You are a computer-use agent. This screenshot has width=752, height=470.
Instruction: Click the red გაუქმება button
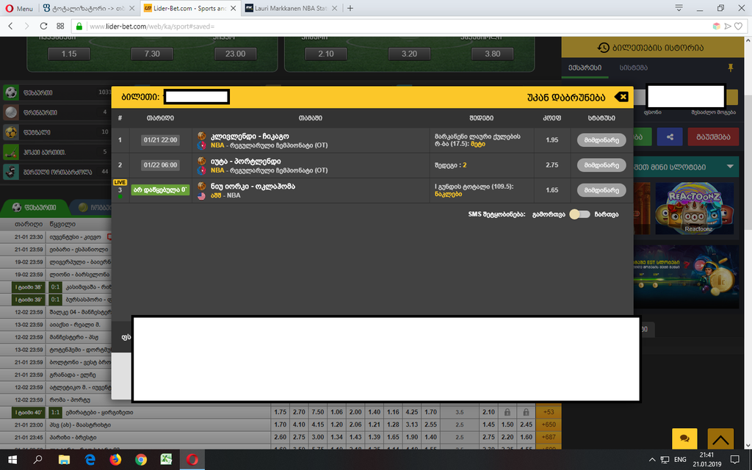pos(713,137)
